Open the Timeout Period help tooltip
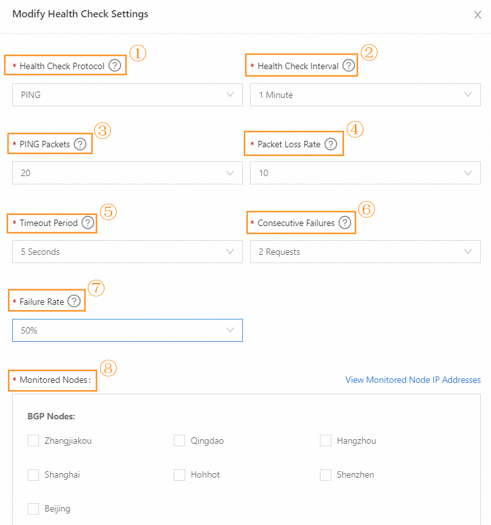Screen dimensions: 491x525 [88, 223]
